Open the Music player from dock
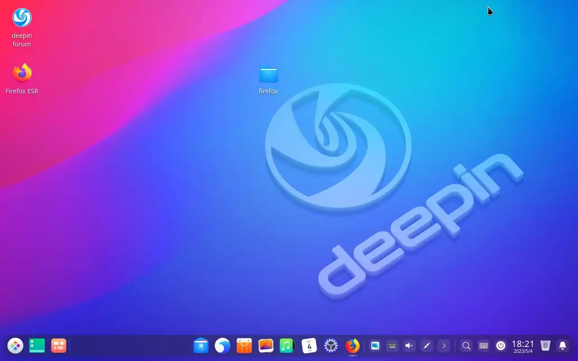The image size is (578, 361). 287,346
